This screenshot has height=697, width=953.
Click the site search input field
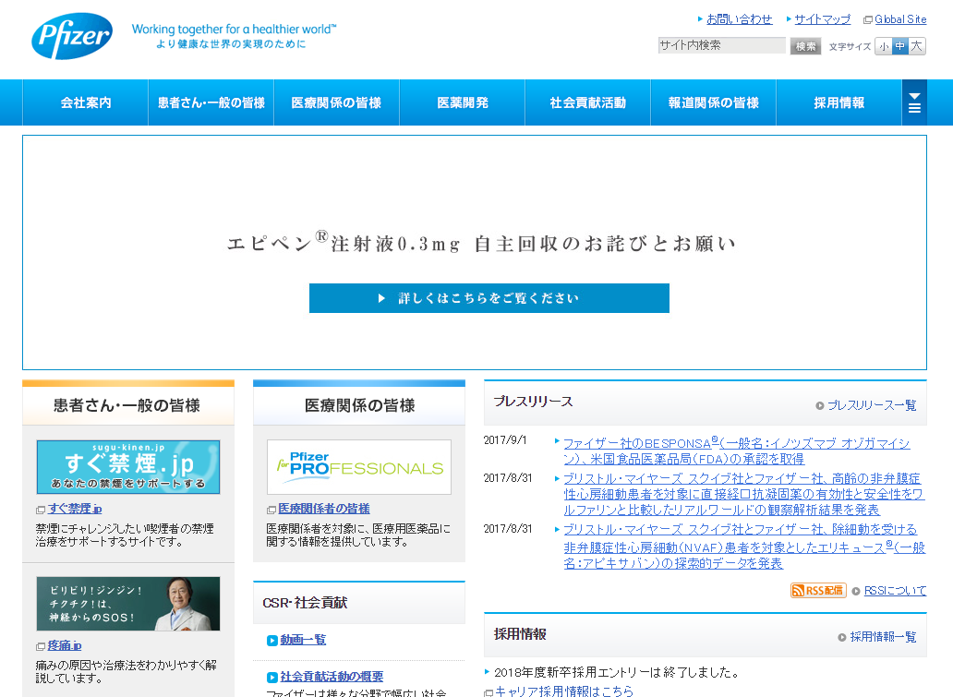click(x=721, y=45)
